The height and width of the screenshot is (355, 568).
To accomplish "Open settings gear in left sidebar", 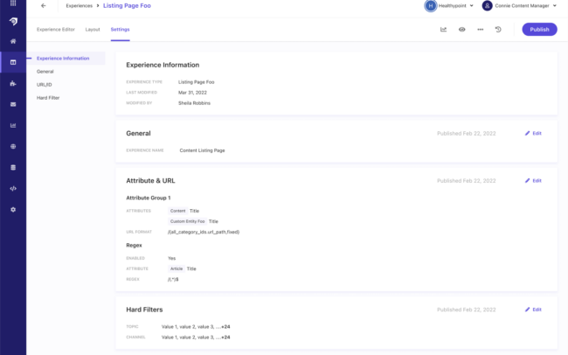I will click(x=13, y=210).
